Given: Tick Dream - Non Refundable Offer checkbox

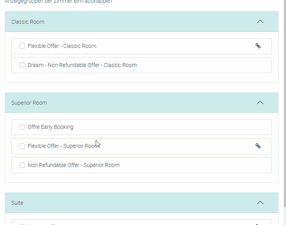Looking at the screenshot, I should point(22,65).
